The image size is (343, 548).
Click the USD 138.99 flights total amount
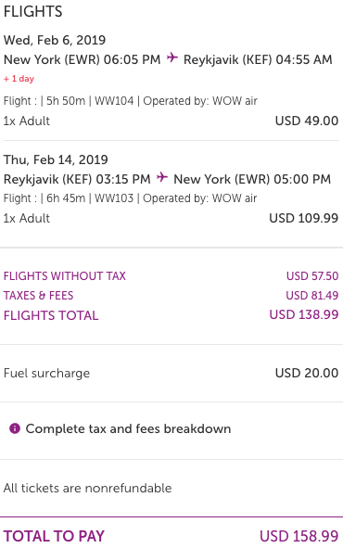[x=304, y=314]
